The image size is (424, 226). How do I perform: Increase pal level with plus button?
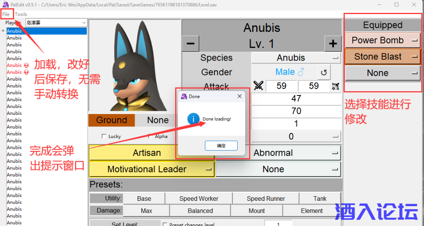[333, 43]
